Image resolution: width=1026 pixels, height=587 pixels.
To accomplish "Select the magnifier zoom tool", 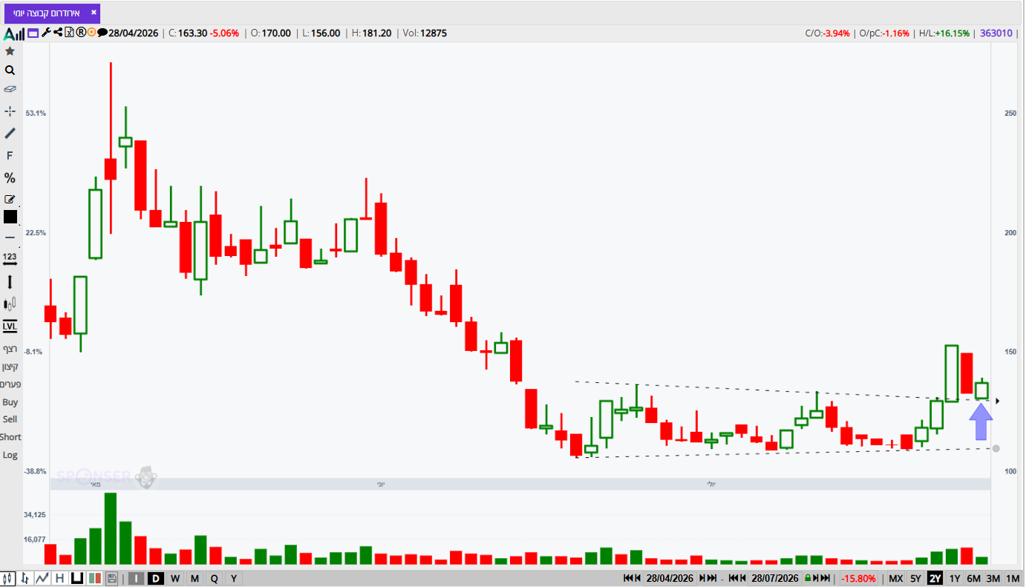I will coord(10,70).
